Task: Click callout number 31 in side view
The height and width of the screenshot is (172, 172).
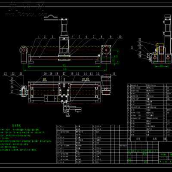Action: pyautogui.click(x=132, y=48)
